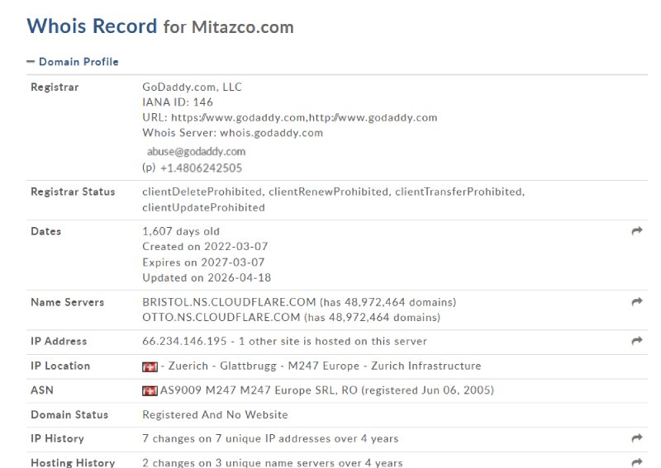The height and width of the screenshot is (468, 661).
Task: Click the Registrar Status row label
Action: point(73,191)
